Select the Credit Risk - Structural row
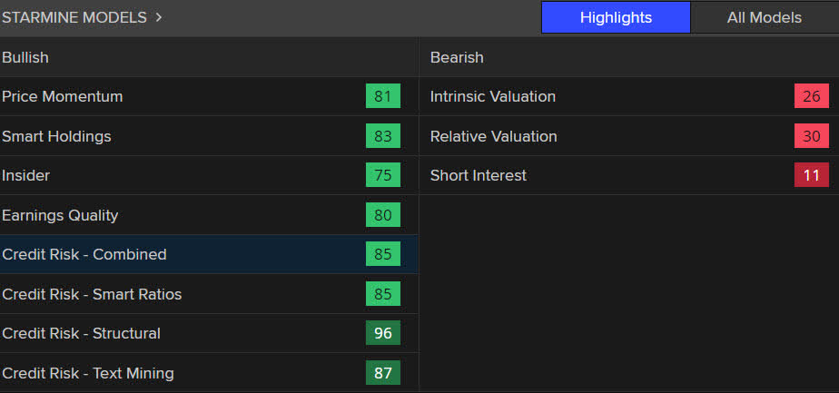This screenshot has width=839, height=393. coord(209,333)
